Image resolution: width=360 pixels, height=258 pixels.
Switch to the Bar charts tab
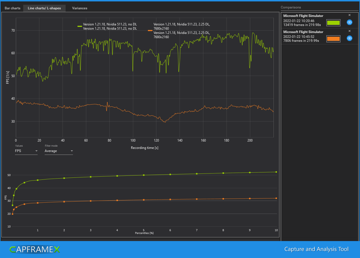(12, 8)
